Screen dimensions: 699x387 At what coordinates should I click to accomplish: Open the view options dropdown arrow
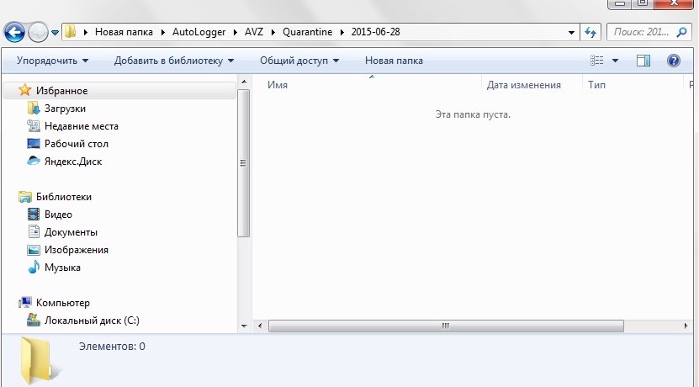tap(615, 61)
